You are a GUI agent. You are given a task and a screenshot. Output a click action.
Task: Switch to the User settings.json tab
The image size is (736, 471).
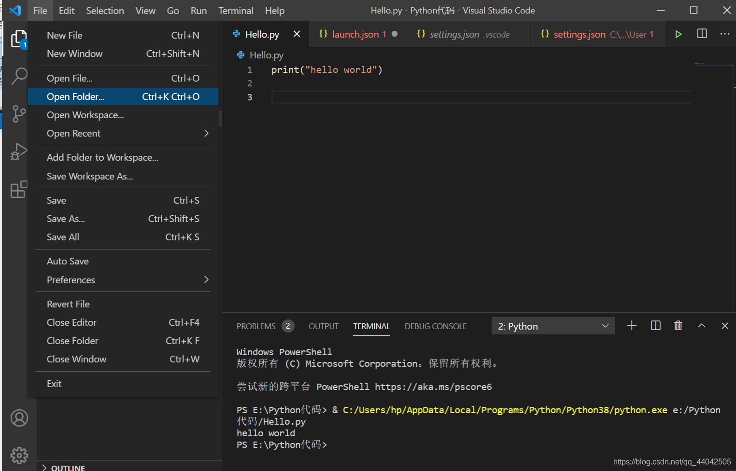point(597,34)
